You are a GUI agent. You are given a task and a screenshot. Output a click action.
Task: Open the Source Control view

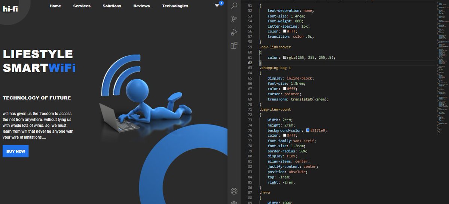[x=234, y=19]
